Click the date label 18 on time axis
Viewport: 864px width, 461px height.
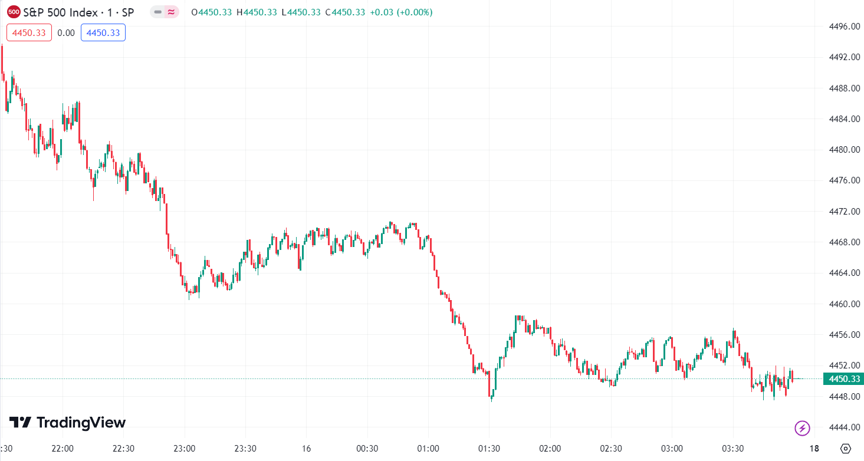point(814,448)
